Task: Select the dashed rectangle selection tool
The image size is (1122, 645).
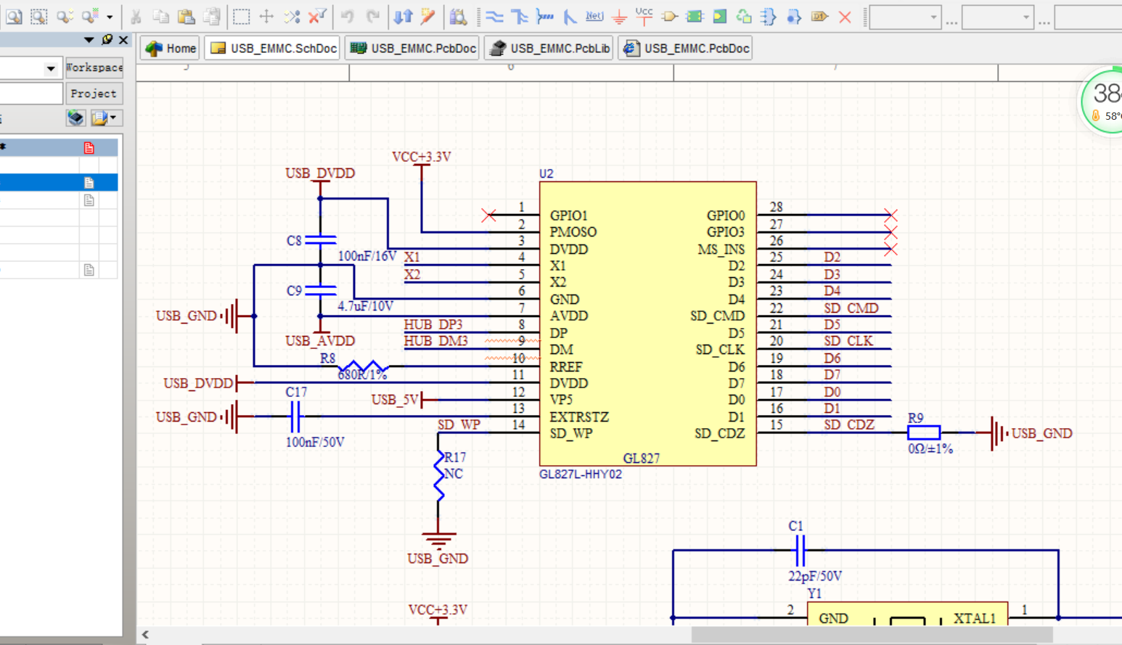Action: pyautogui.click(x=241, y=16)
